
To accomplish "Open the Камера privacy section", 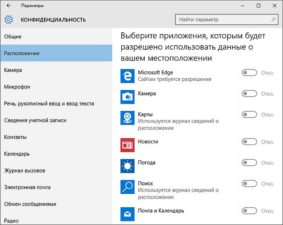I will (56, 70).
